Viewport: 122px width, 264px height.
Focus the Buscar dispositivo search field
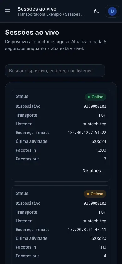pyautogui.click(x=55, y=71)
